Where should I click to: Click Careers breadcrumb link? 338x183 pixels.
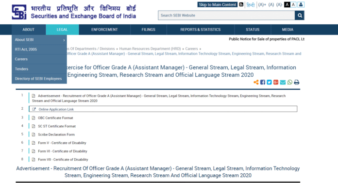pyautogui.click(x=191, y=49)
